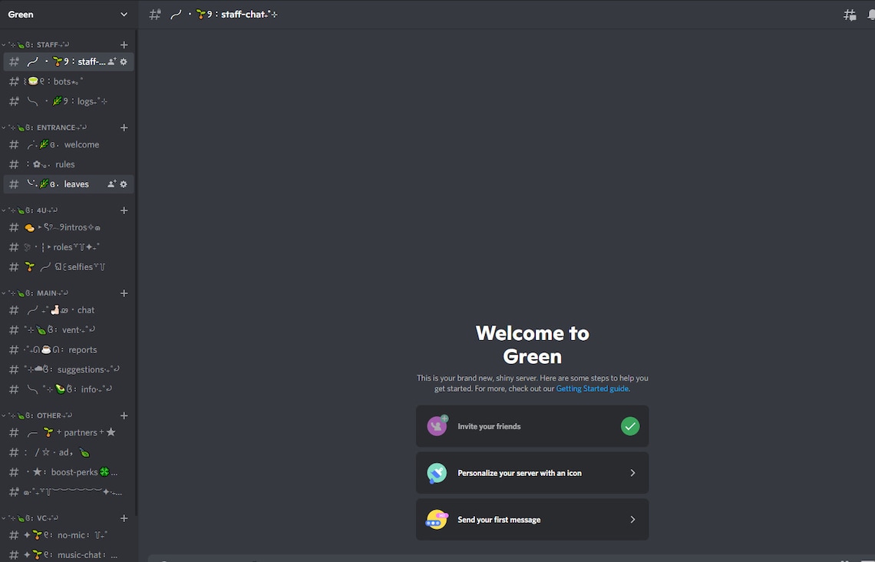Open leaves channel settings gear
The height and width of the screenshot is (562, 875).
tap(124, 184)
